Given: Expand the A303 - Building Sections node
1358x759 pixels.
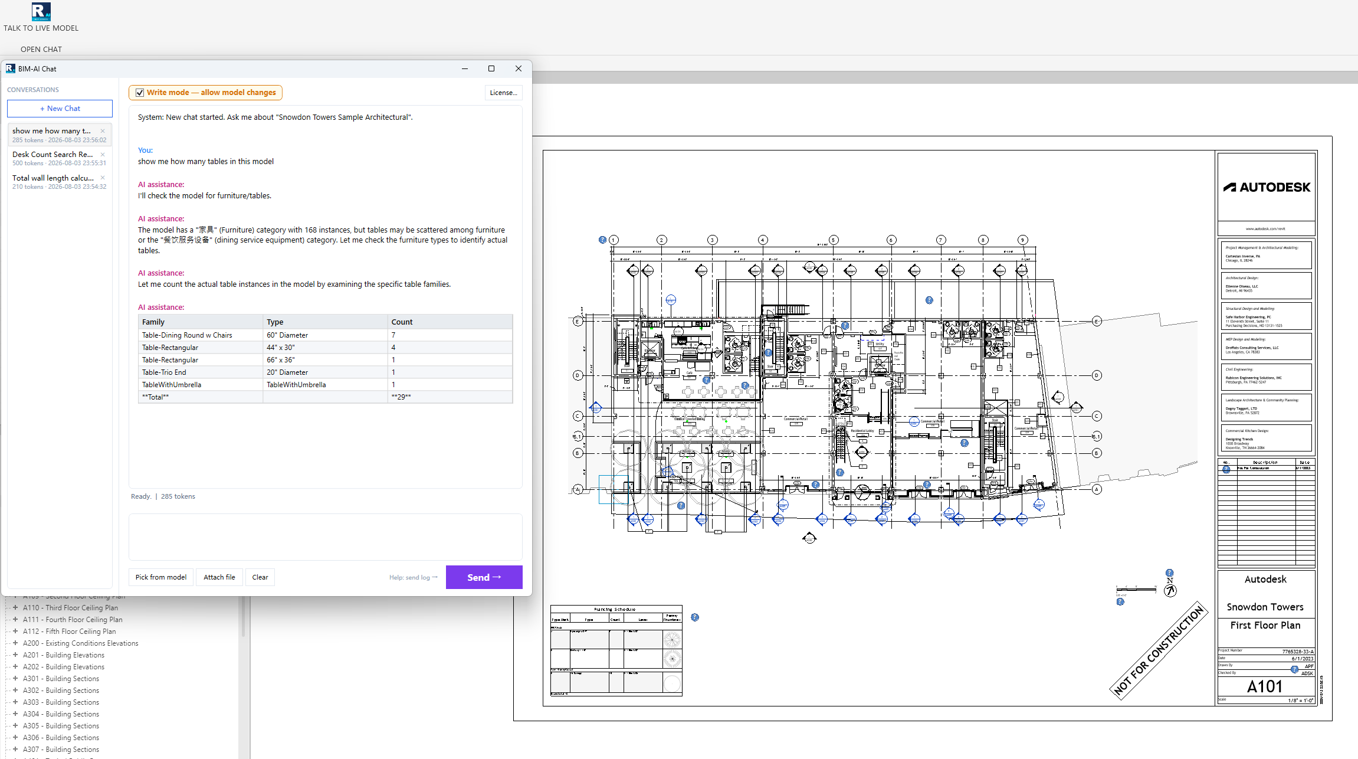Looking at the screenshot, I should tap(15, 702).
